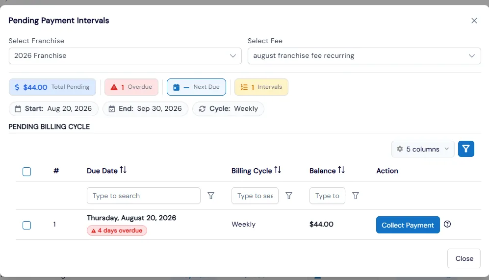Click Thursday, August 20, 2026 due date
Viewport: 489px width, 280px height.
[x=131, y=218]
